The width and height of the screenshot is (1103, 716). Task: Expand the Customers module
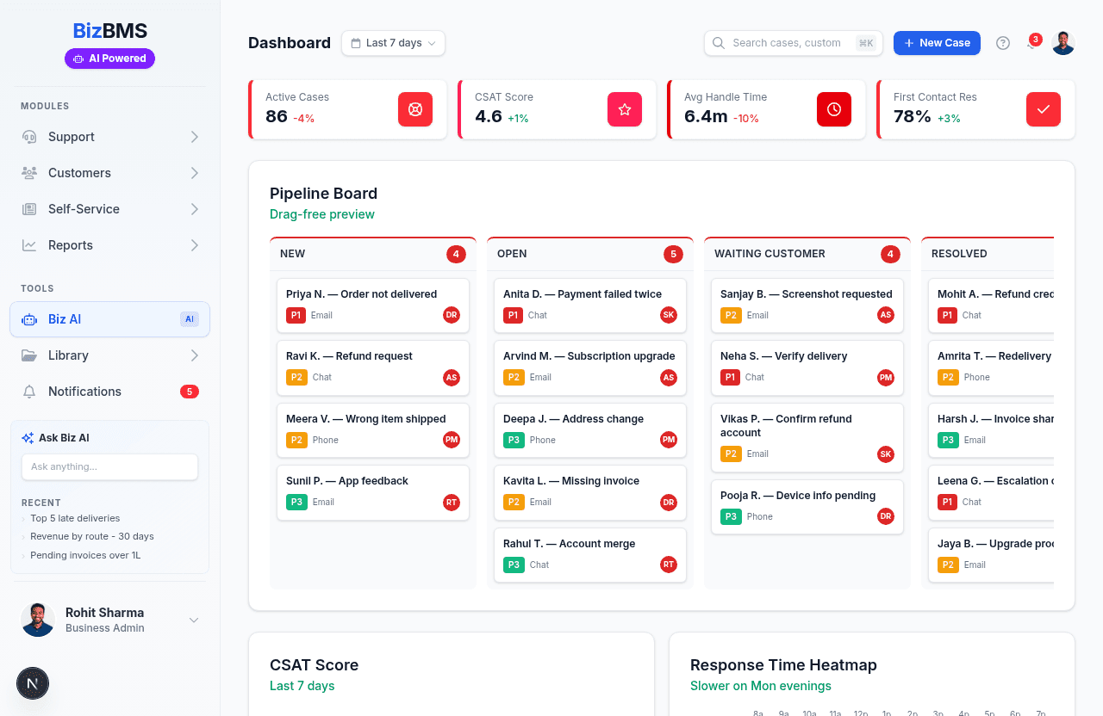click(x=109, y=173)
